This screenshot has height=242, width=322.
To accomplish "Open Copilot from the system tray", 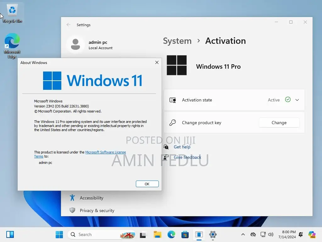I will point(312,234).
